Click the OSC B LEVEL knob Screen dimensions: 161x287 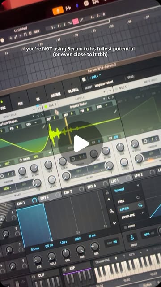tap(124, 162)
